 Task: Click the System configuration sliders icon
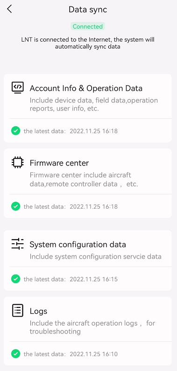(18, 244)
